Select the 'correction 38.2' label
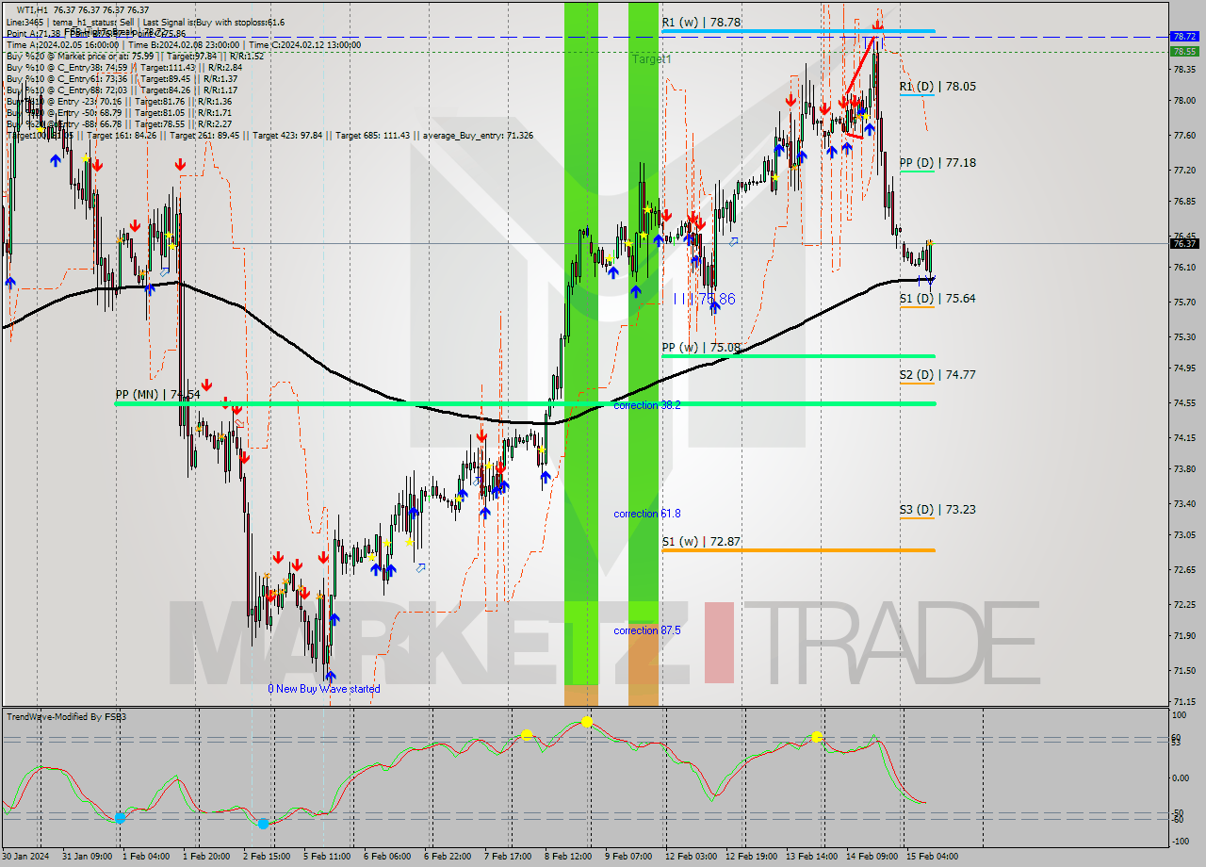 (x=647, y=405)
